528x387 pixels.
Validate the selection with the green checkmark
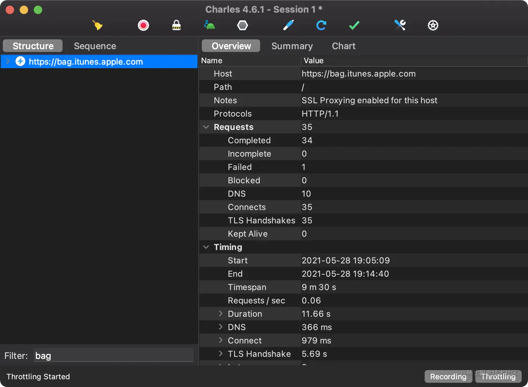(x=354, y=25)
